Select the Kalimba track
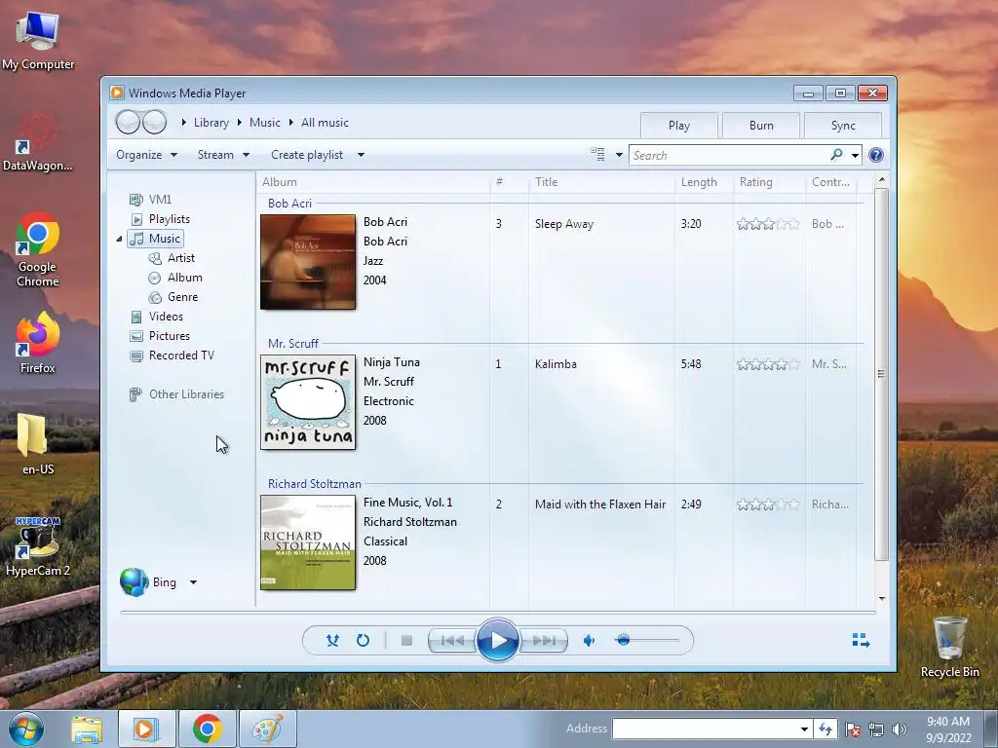The height and width of the screenshot is (748, 998). pos(556,364)
